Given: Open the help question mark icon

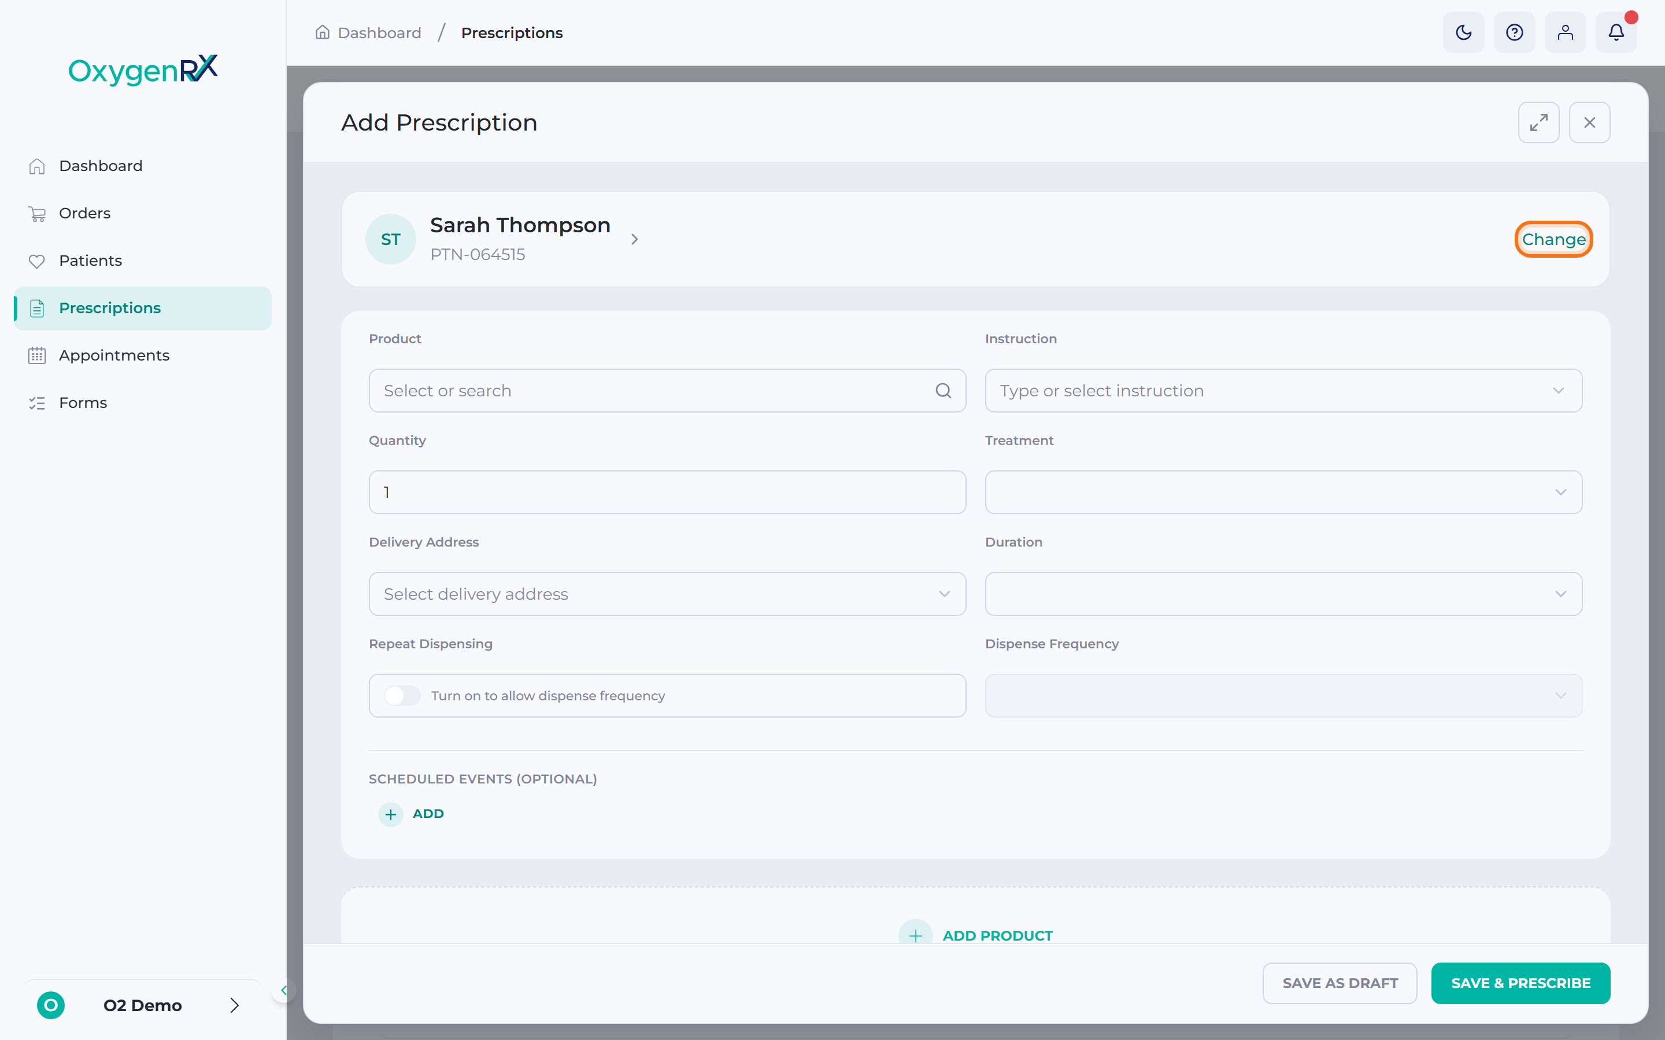Looking at the screenshot, I should point(1514,32).
